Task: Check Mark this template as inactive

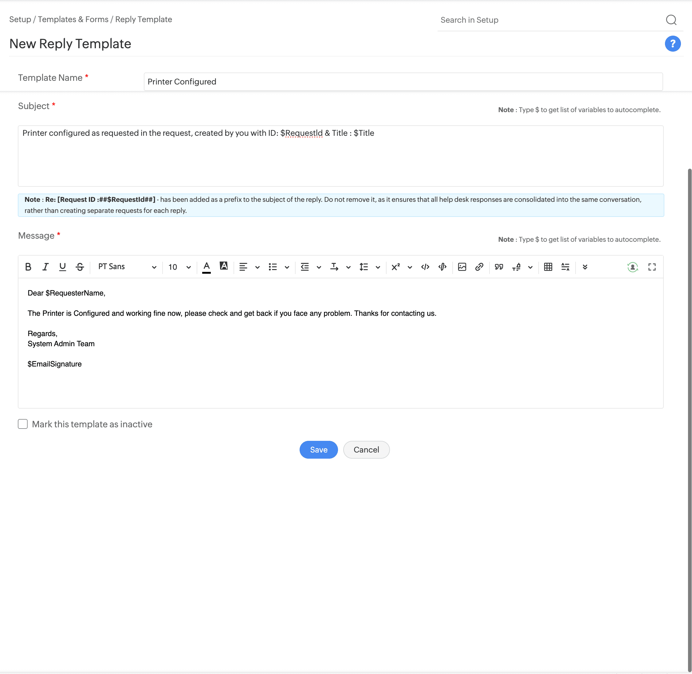Action: [x=23, y=424]
